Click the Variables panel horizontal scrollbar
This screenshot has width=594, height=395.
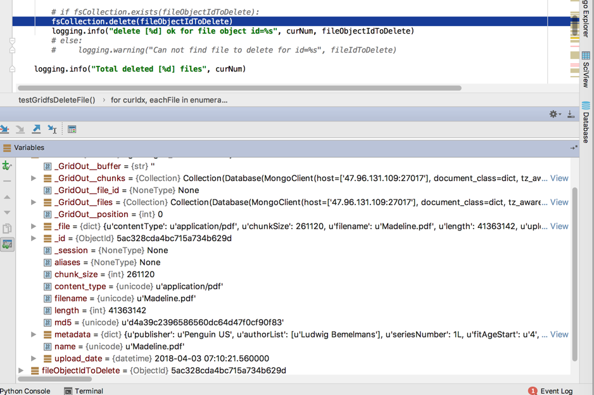55,379
